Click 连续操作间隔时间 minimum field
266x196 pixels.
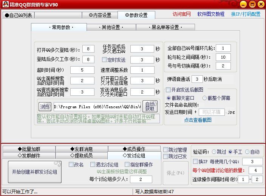243,179
